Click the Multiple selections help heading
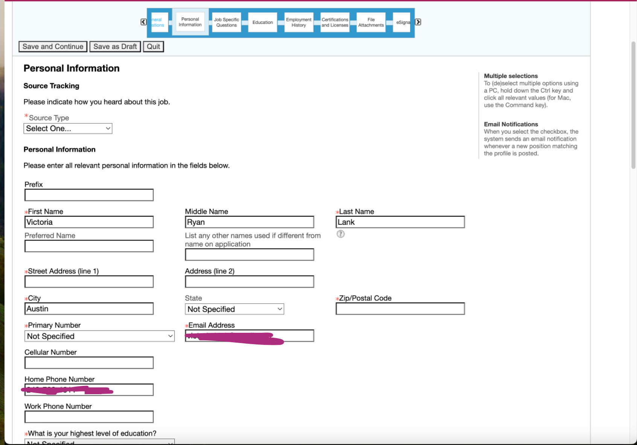The image size is (637, 445). pyautogui.click(x=511, y=76)
